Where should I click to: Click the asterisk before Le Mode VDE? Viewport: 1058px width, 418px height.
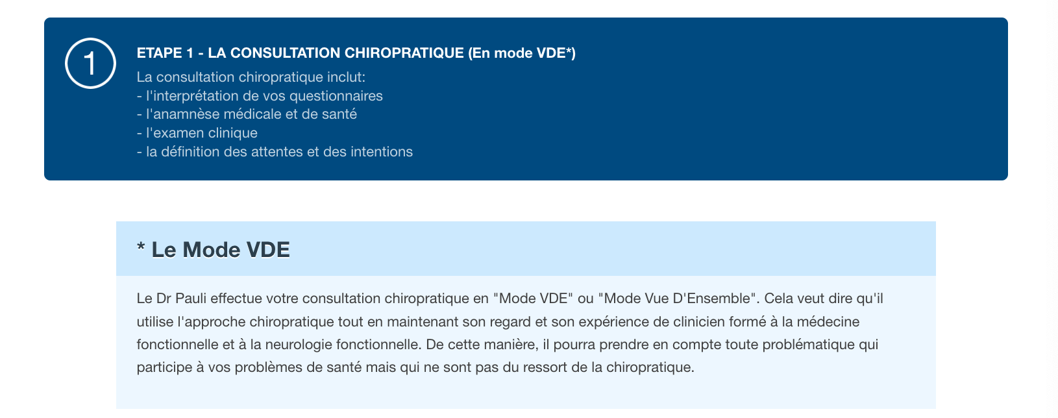(141, 248)
